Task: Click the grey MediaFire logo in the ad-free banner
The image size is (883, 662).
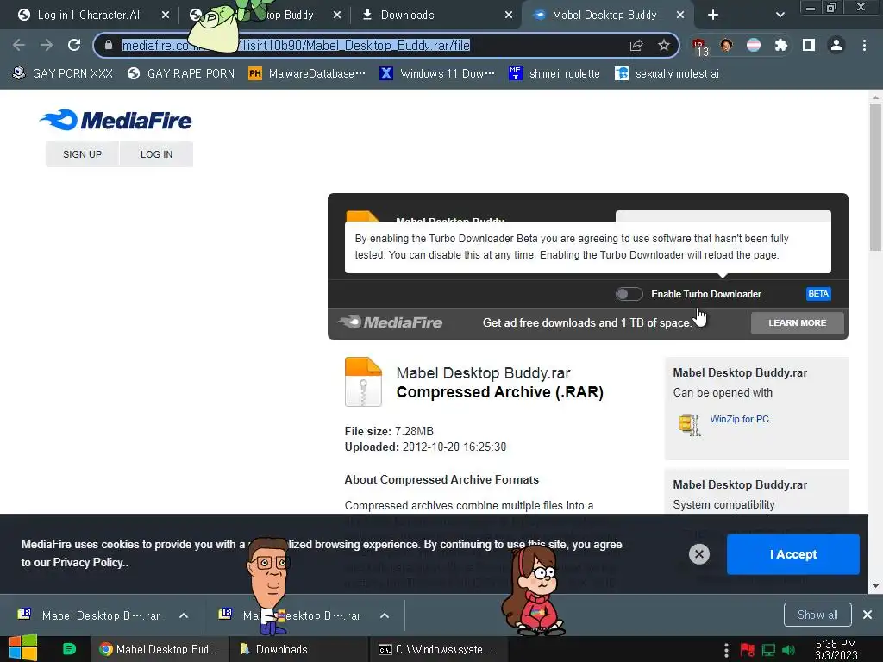Action: click(x=390, y=322)
